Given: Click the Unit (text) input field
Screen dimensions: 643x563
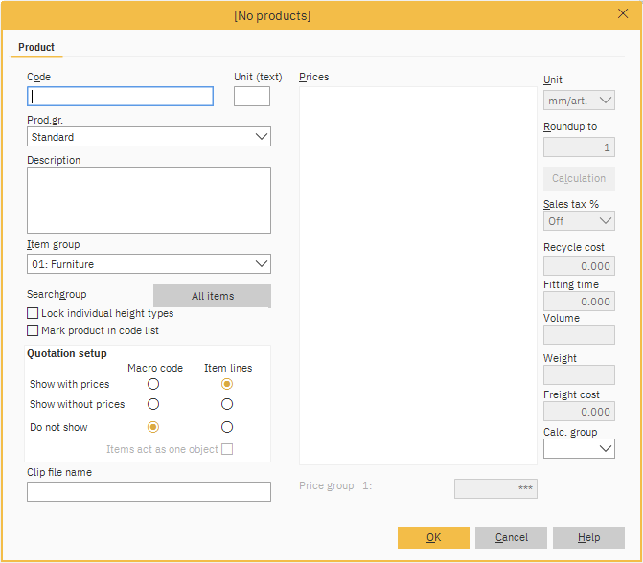Looking at the screenshot, I should pyautogui.click(x=251, y=96).
